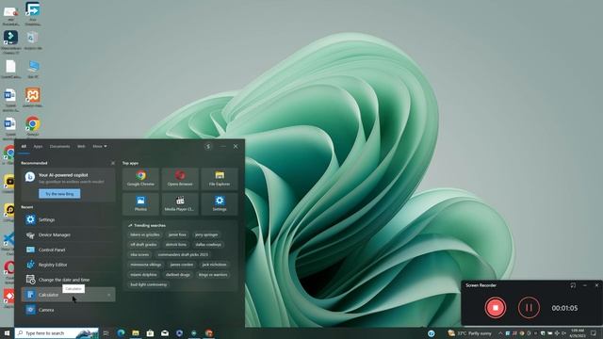Open File Explorer on the taskbar
Viewport: 603px width, 339px height.
136,333
